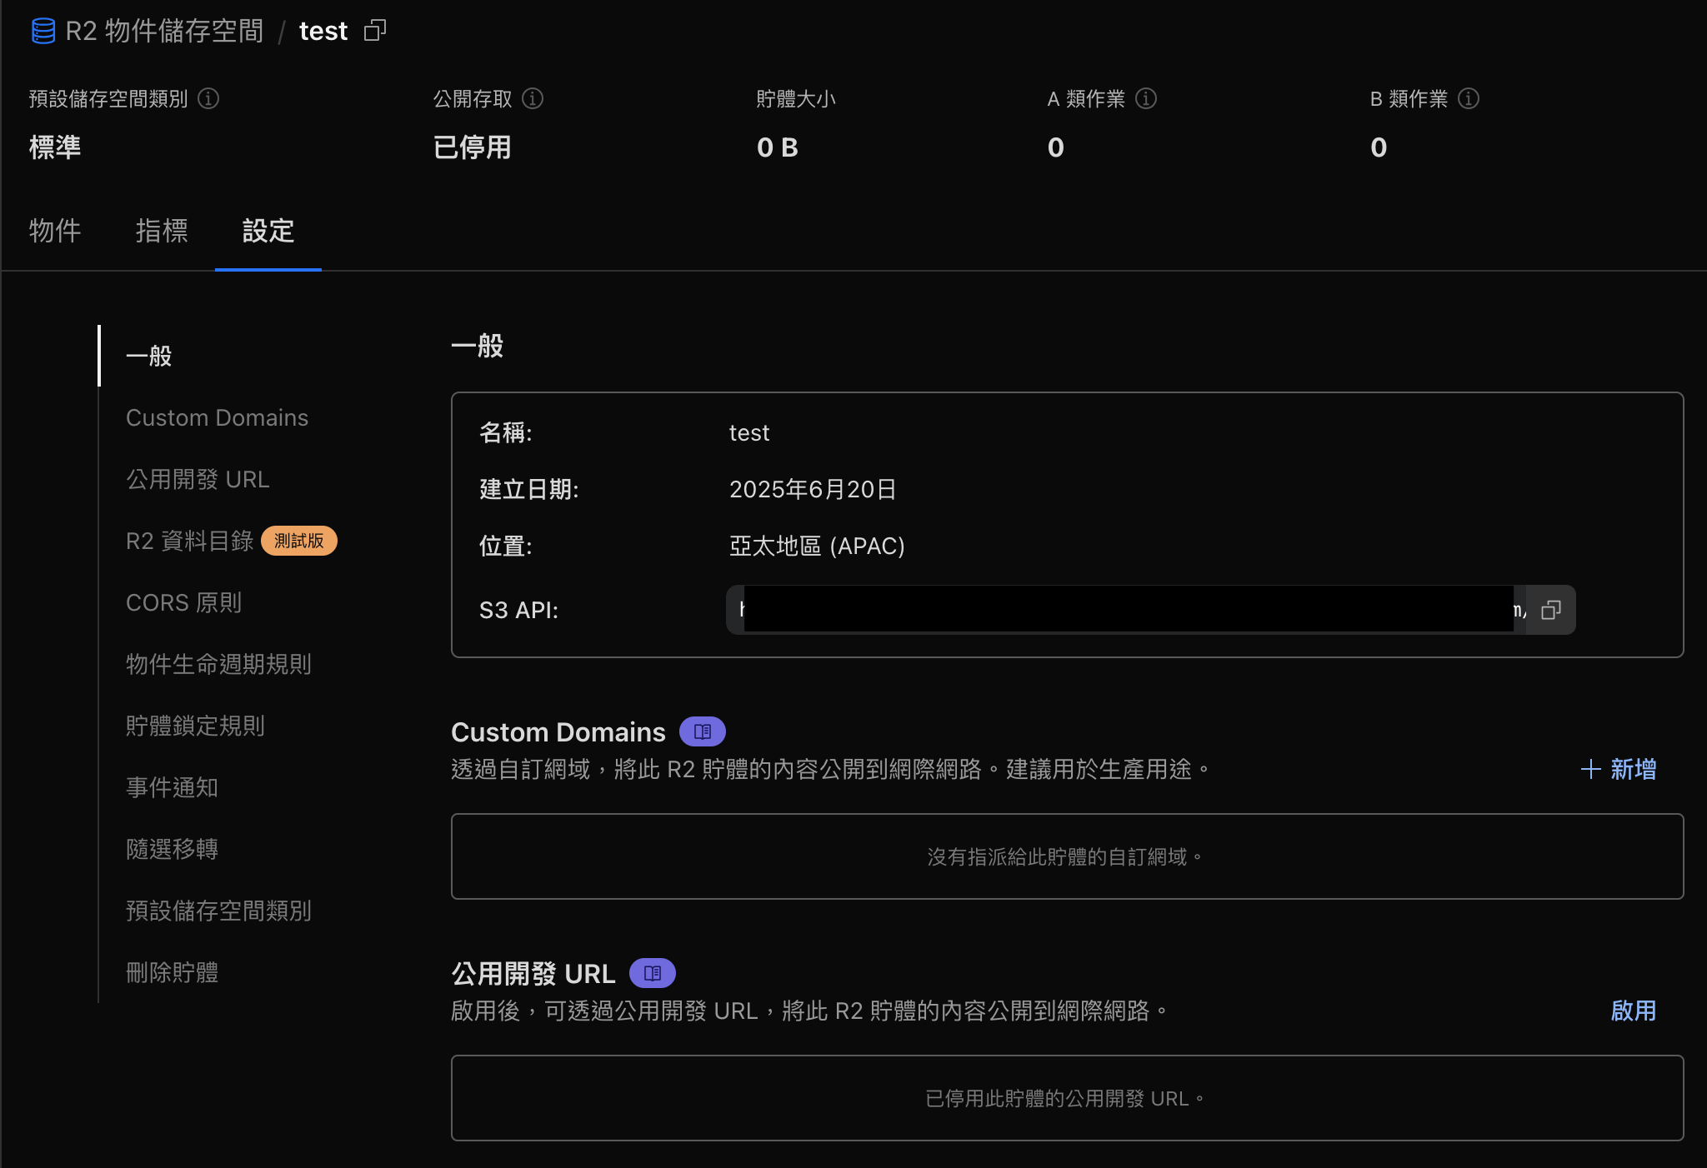Select the 設定 tab
This screenshot has width=1707, height=1168.
point(268,231)
